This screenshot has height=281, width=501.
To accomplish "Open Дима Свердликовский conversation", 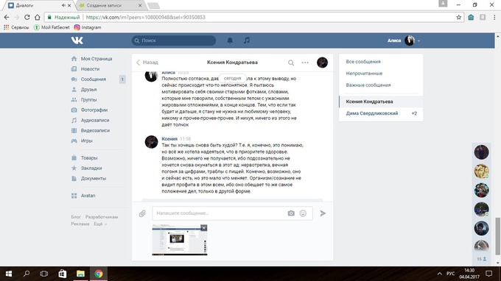I will pyautogui.click(x=381, y=113).
